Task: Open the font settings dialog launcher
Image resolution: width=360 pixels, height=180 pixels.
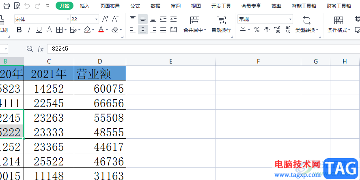Action: point(123,36)
